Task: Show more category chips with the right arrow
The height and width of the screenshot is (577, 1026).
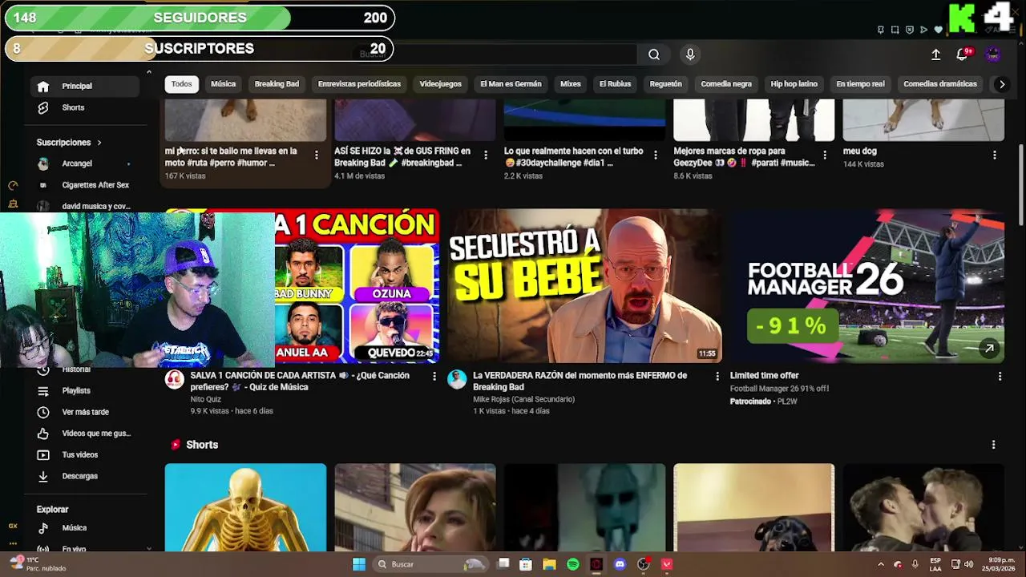Action: [1001, 84]
